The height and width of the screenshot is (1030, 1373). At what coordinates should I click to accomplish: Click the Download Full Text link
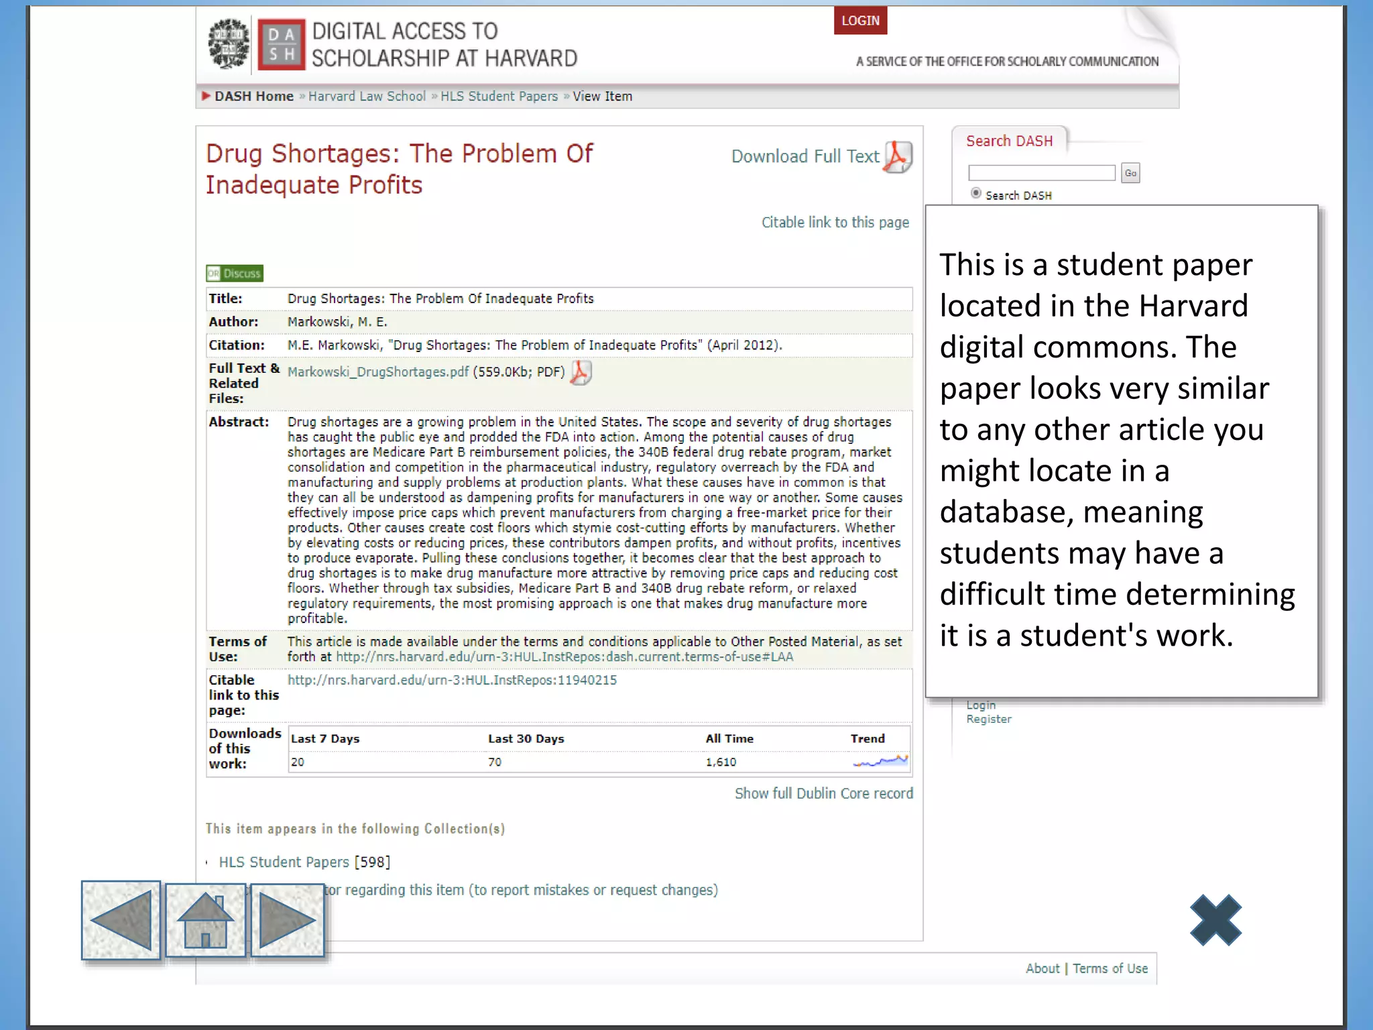click(805, 156)
